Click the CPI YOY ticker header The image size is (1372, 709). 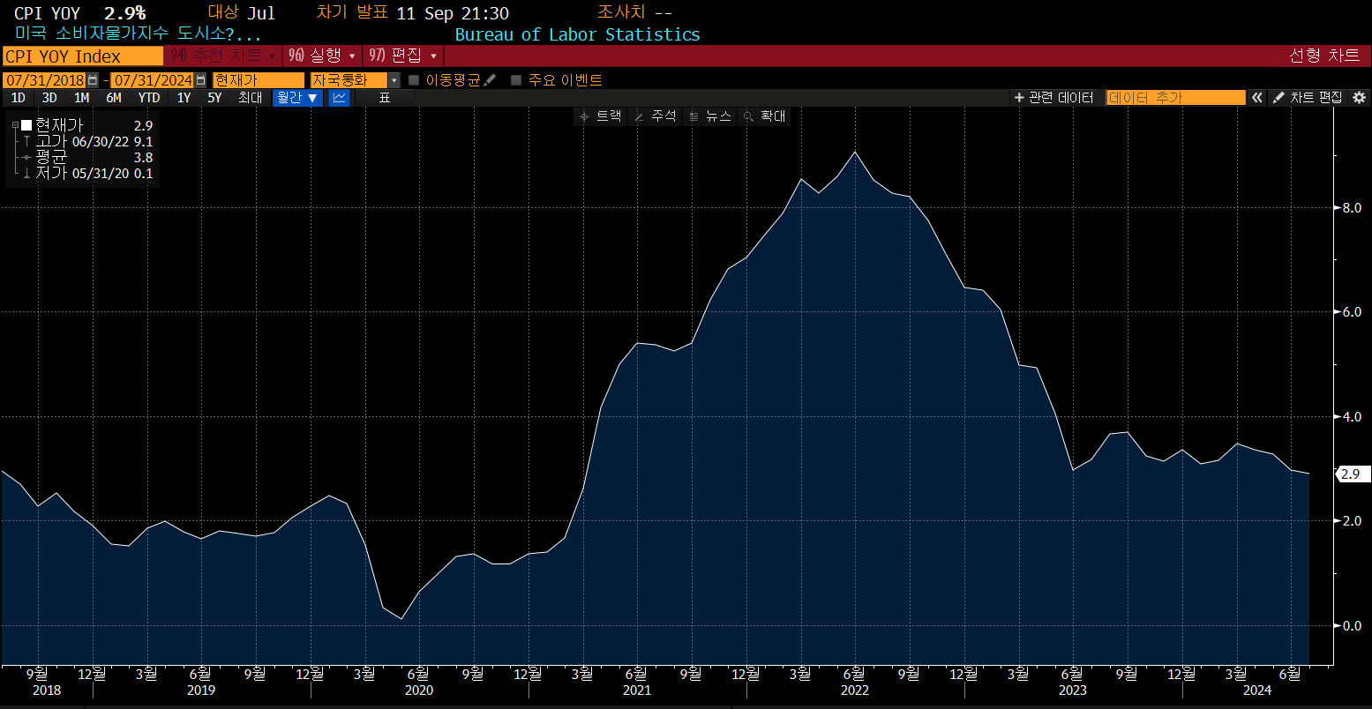coord(47,13)
